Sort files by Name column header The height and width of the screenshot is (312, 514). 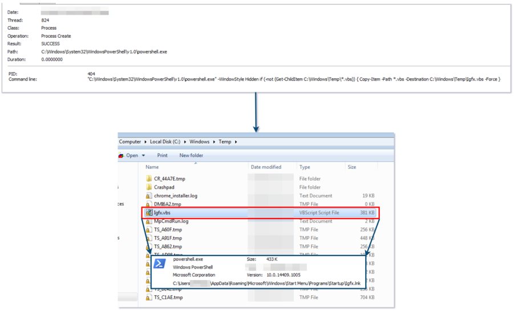pos(152,167)
